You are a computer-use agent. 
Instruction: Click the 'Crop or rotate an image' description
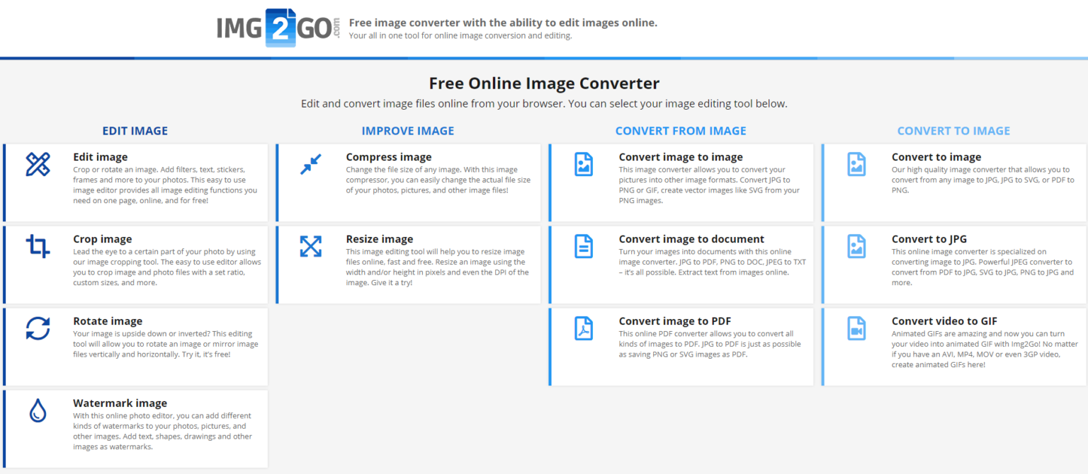pyautogui.click(x=165, y=185)
